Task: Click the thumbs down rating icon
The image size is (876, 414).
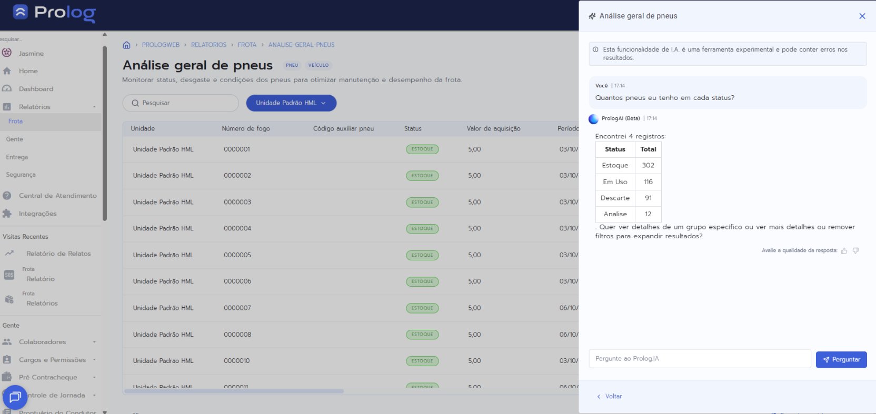Action: pos(855,251)
